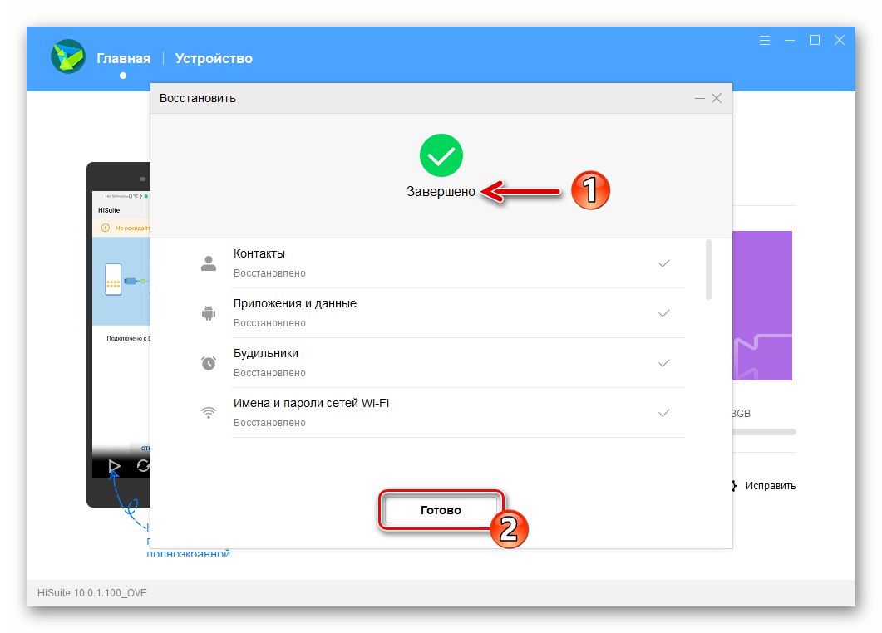This screenshot has width=882, height=633.
Task: Maximize the main HiSuite window
Action: click(815, 41)
